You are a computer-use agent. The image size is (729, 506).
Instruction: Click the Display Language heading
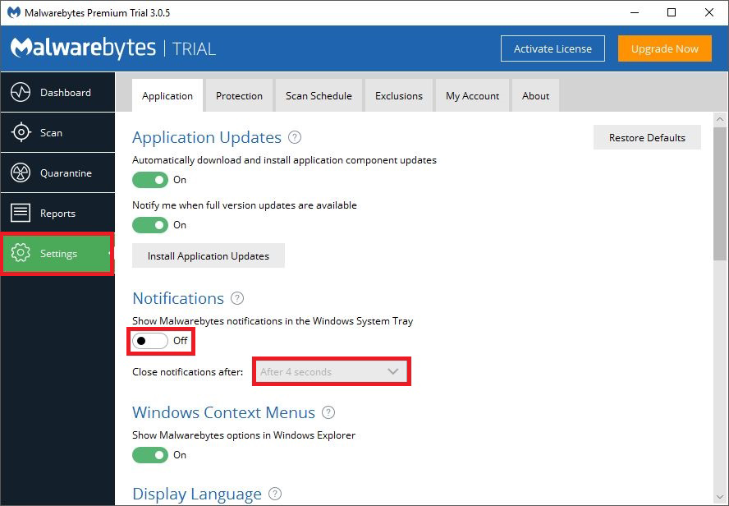[x=197, y=494]
